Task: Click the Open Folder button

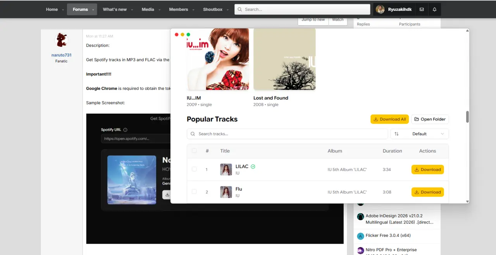Action: [x=430, y=119]
